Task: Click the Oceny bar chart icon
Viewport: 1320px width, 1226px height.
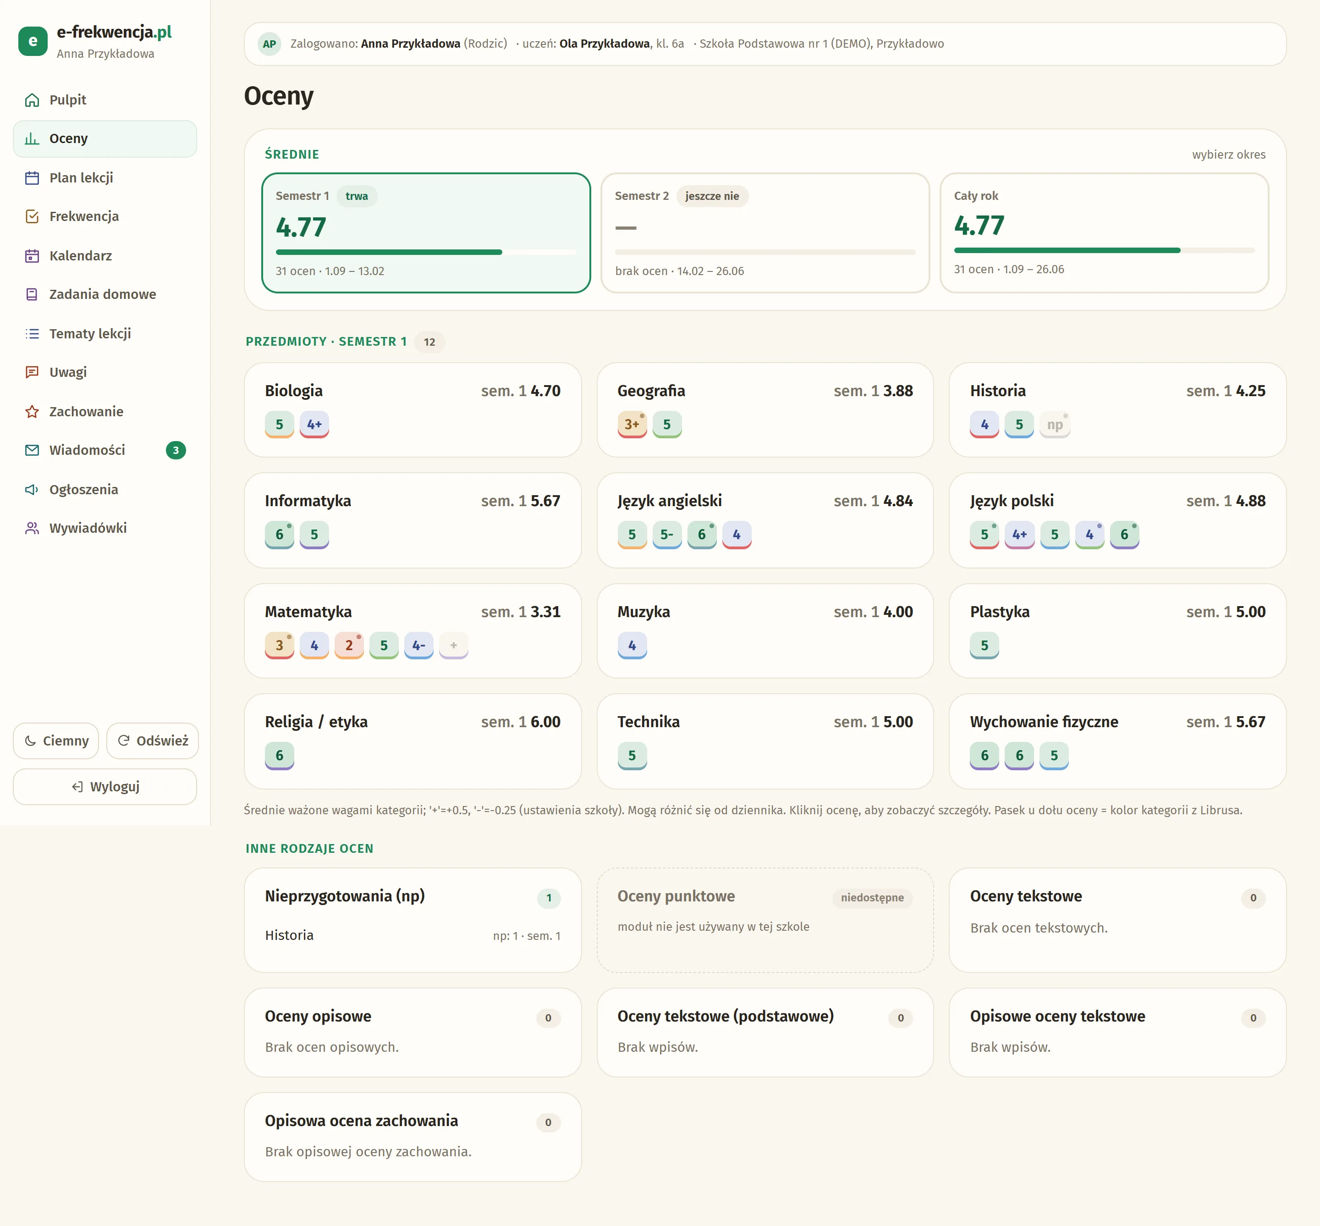Action: tap(32, 138)
